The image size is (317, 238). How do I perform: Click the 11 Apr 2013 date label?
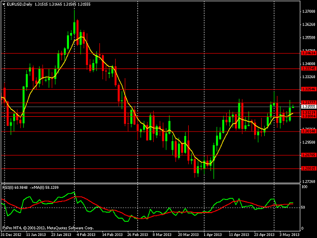(x=239, y=235)
